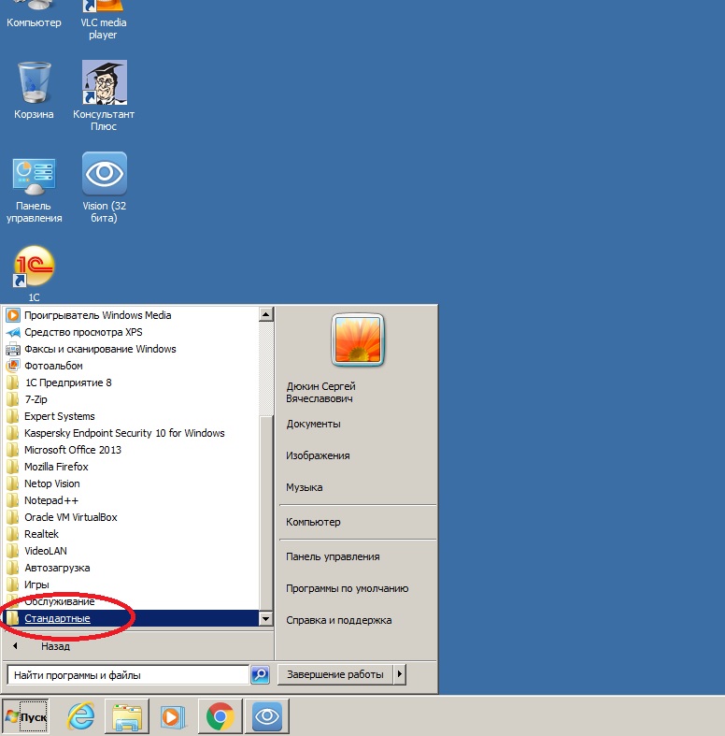Click the Пуск start button
This screenshot has width=725, height=736.
coord(26,716)
